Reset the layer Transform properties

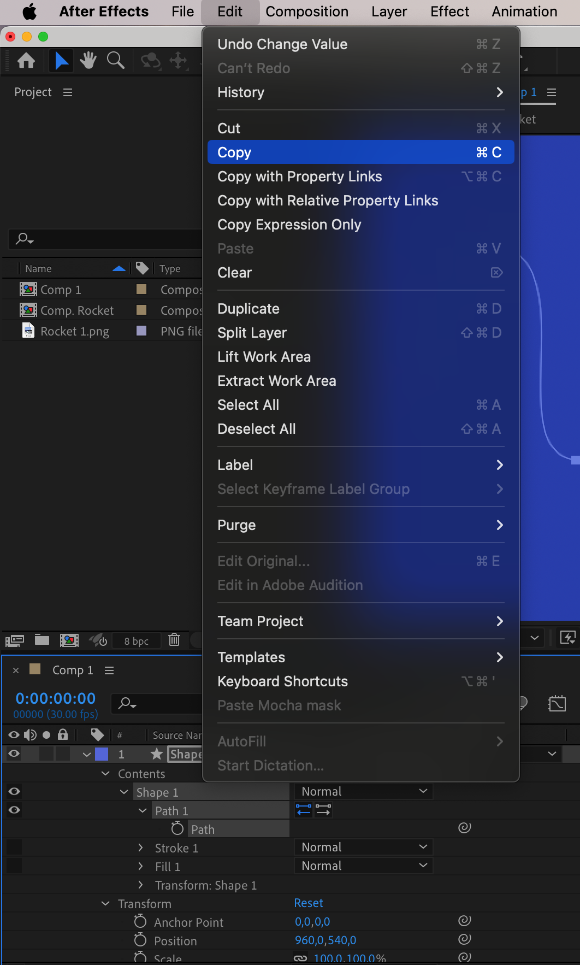(309, 903)
